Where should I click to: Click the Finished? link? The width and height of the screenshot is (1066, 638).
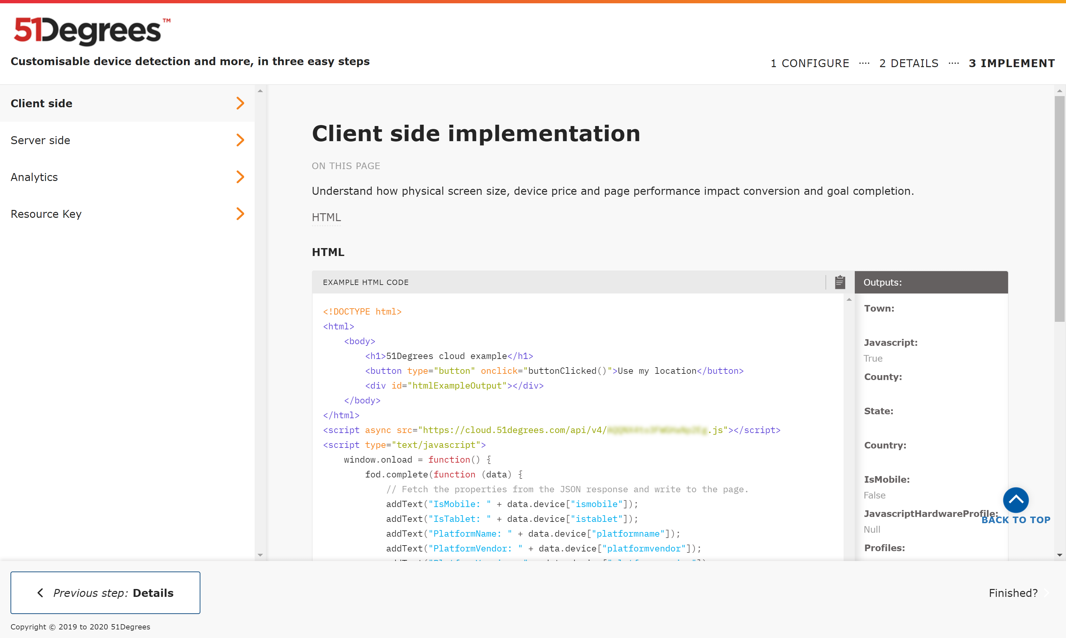pos(1013,593)
